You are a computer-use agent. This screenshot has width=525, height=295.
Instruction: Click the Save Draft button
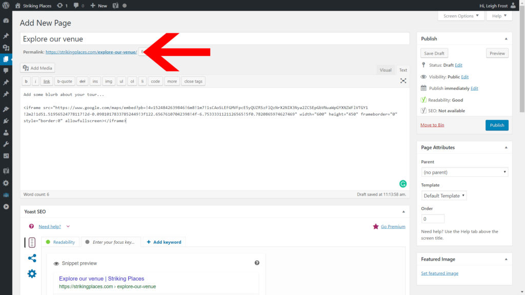[x=434, y=53]
